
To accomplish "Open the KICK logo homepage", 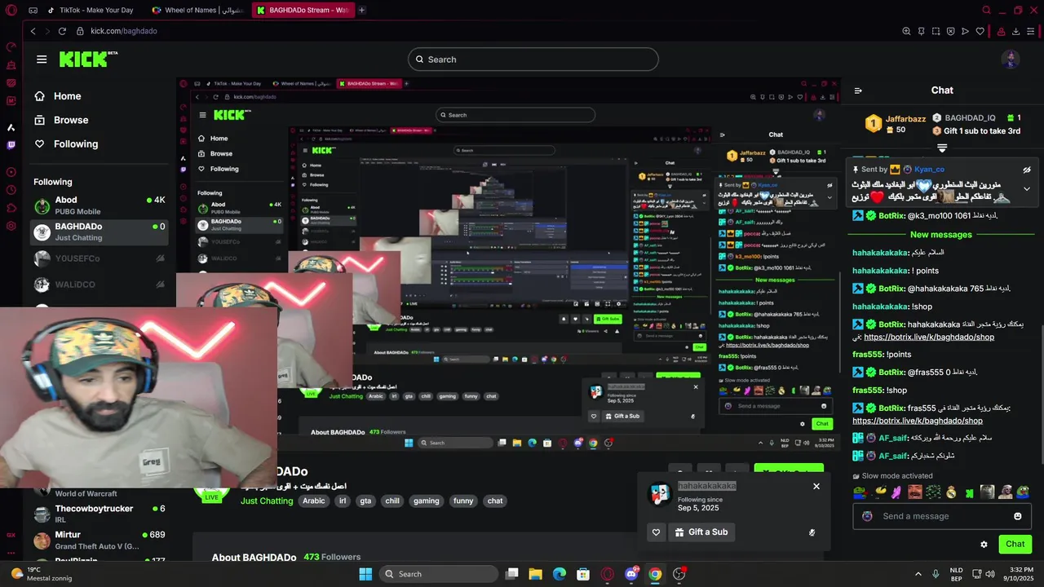I will (88, 59).
